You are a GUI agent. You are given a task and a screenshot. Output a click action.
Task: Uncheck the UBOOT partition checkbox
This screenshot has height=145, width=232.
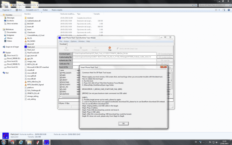[61, 80]
